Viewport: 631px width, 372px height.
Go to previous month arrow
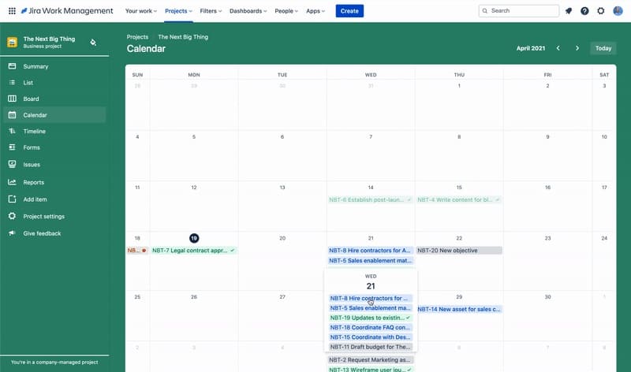tap(558, 48)
